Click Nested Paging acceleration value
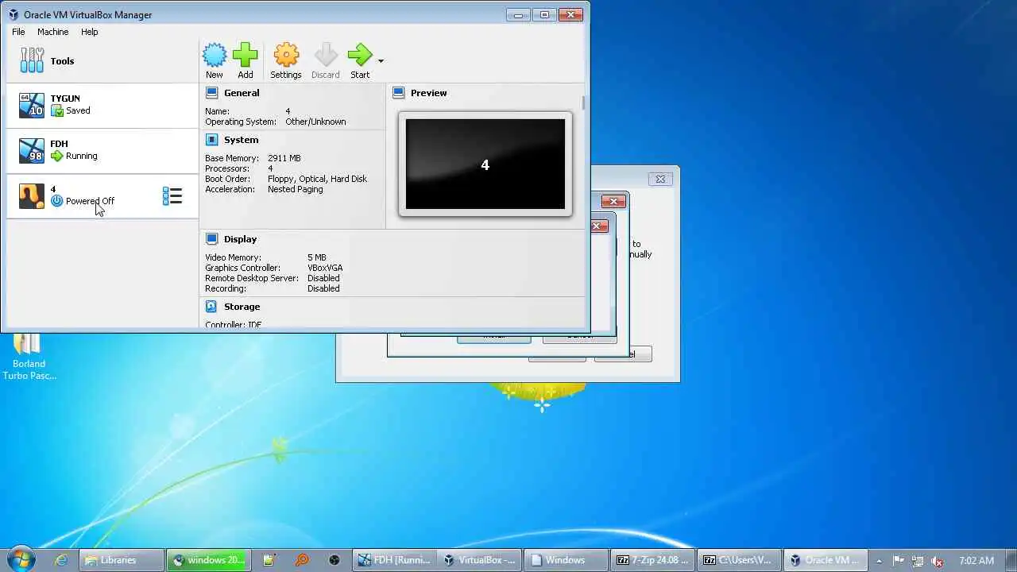 (x=295, y=189)
